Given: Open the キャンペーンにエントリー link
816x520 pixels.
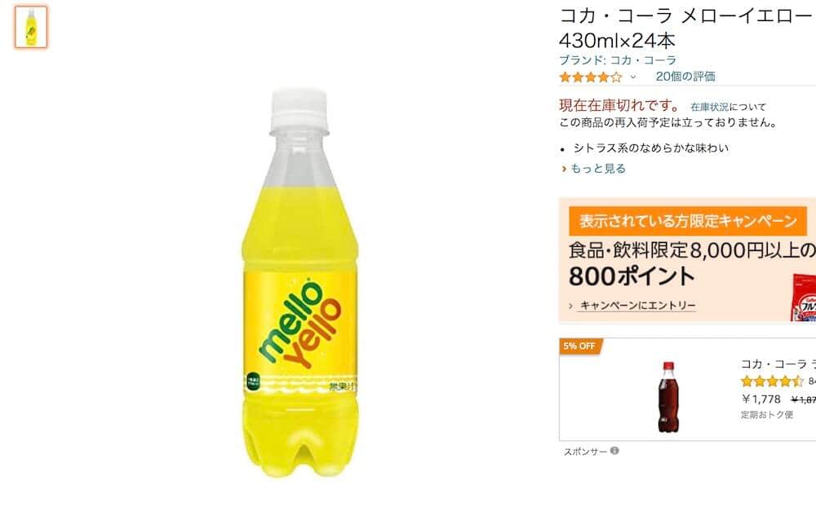Looking at the screenshot, I should tap(638, 306).
